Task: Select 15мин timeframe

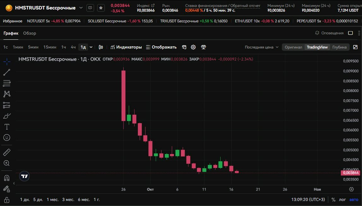Action: (x=50, y=47)
